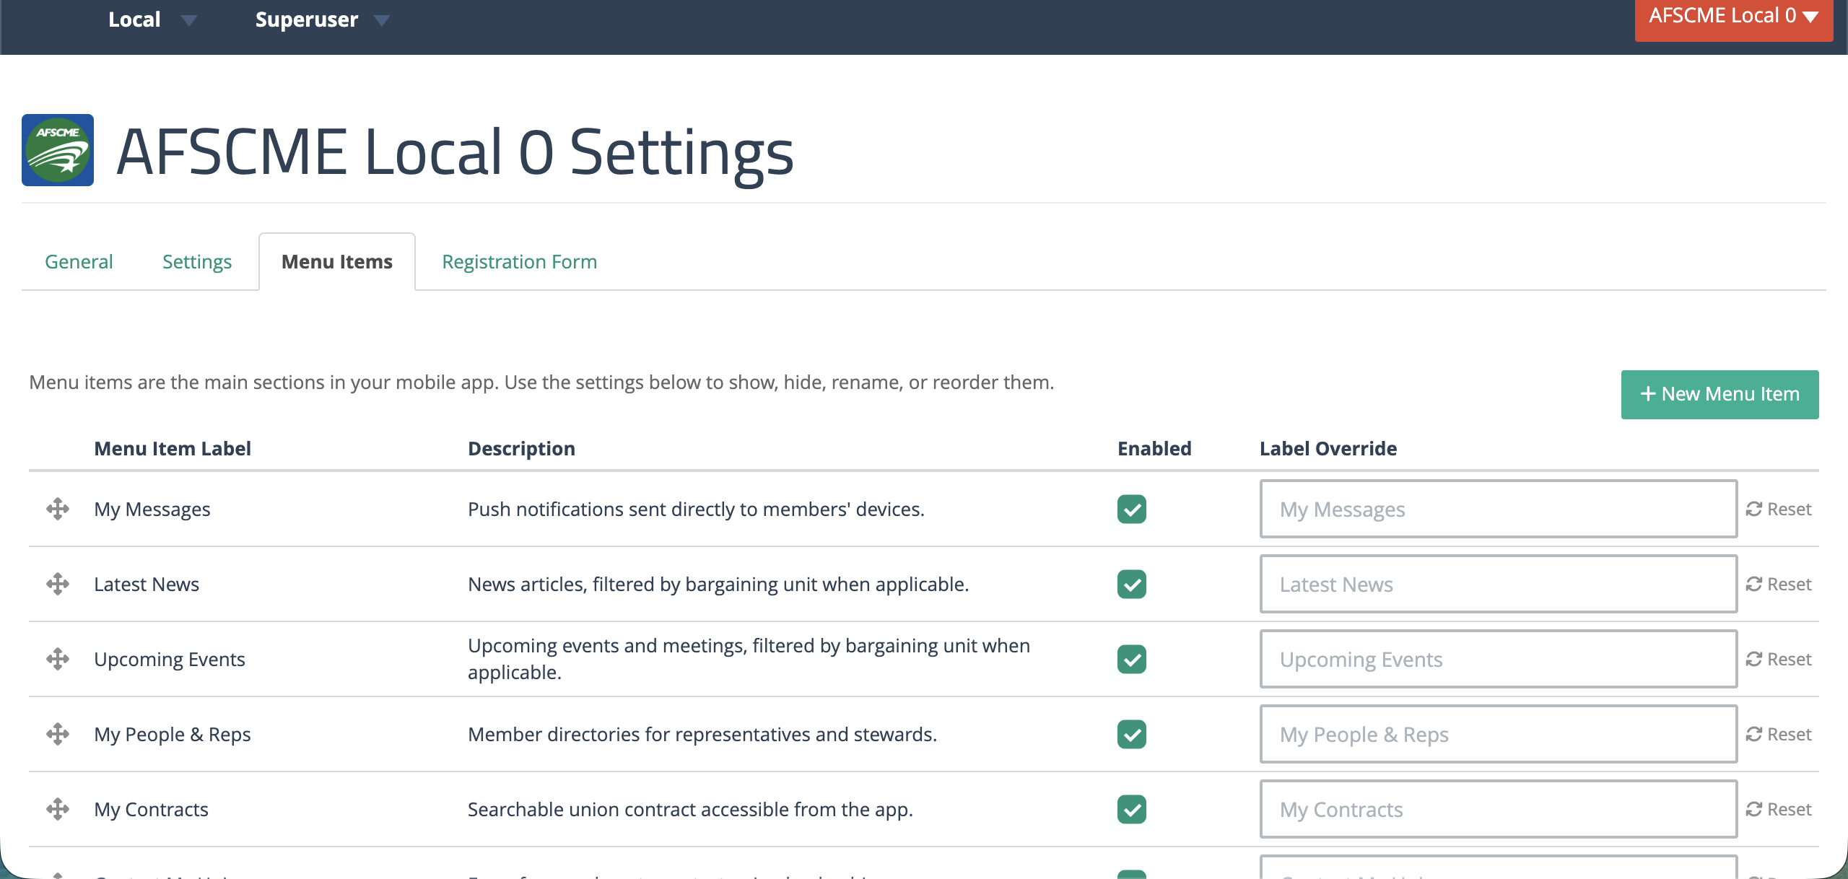
Task: Click the AFSCME logo icon
Action: pos(58,150)
